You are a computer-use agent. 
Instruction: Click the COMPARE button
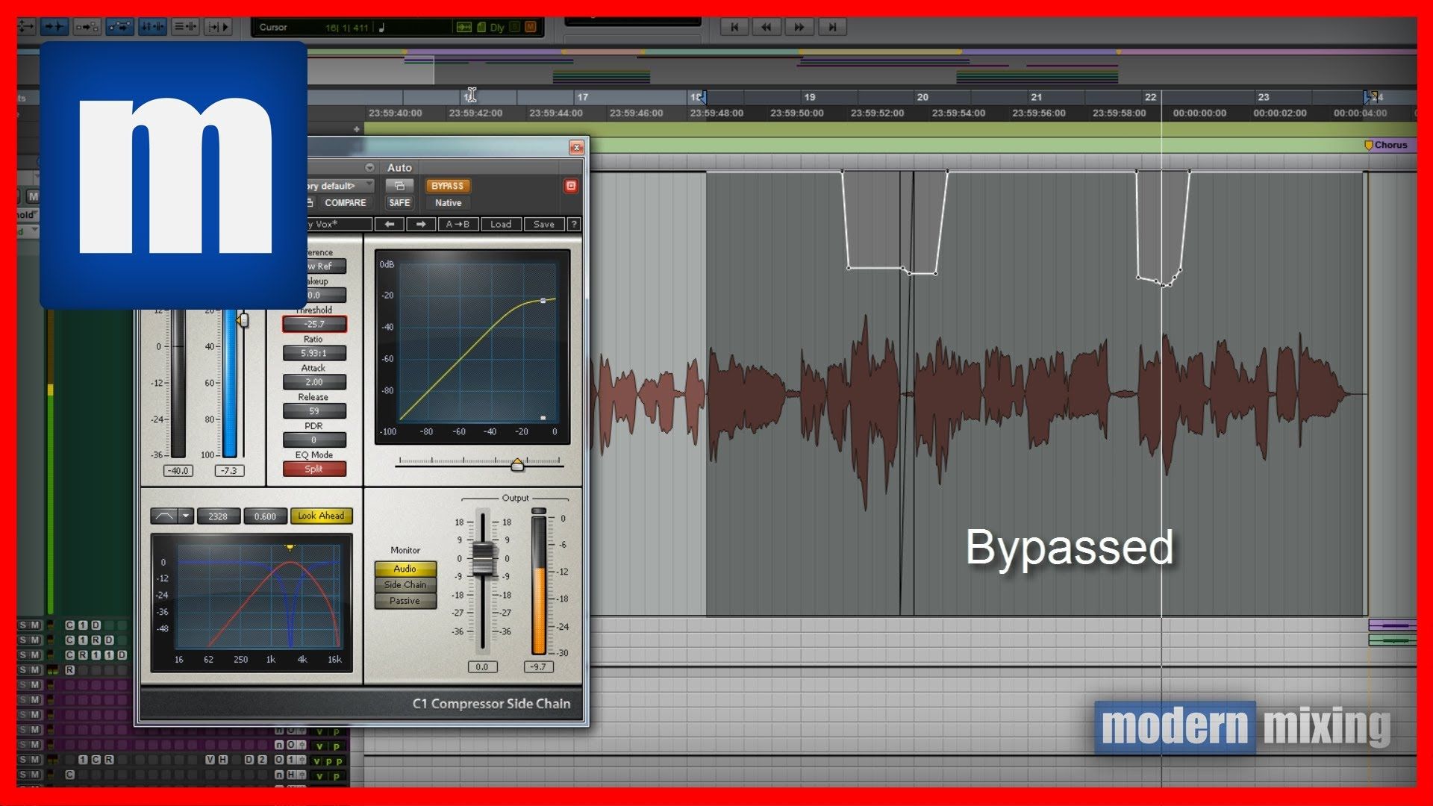(x=345, y=203)
